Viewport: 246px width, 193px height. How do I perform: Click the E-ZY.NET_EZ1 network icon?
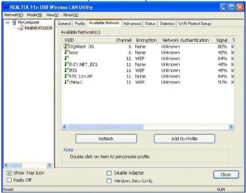coord(67,64)
